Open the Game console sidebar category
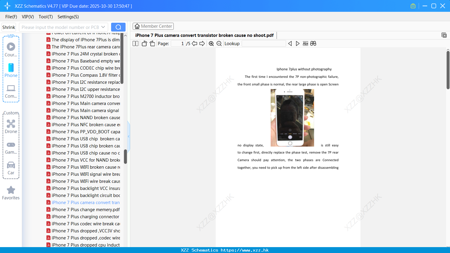This screenshot has height=253, width=450. 11,148
